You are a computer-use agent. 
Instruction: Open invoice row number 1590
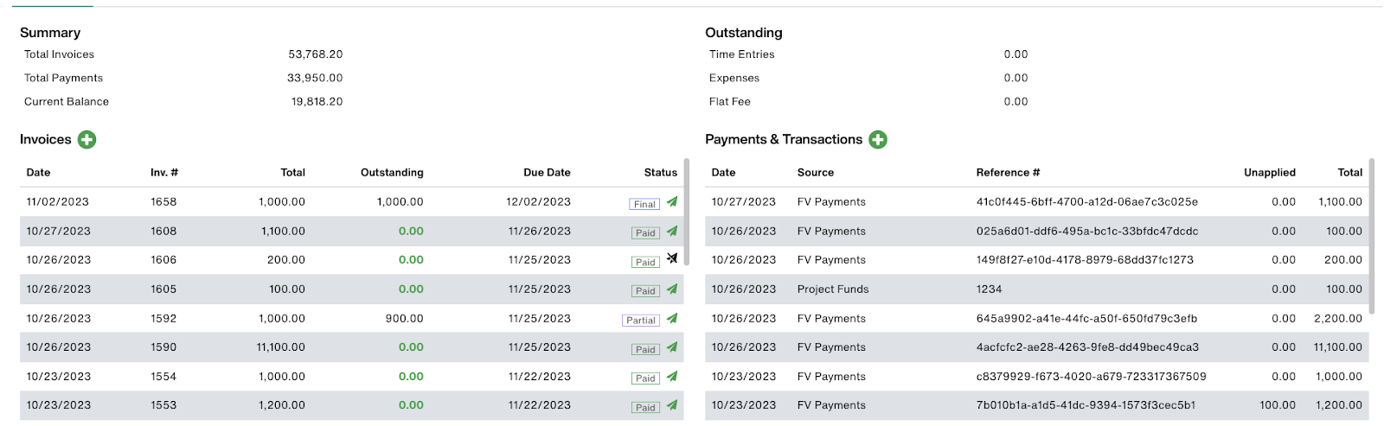(x=351, y=347)
